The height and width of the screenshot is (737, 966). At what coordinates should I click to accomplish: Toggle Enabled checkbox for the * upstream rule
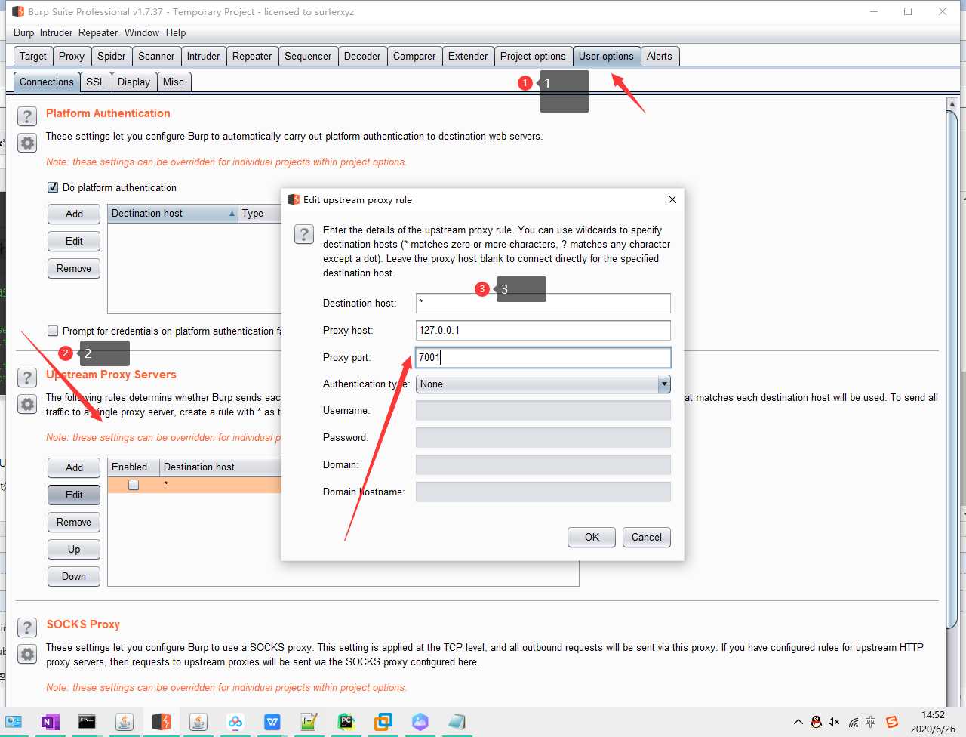click(x=134, y=485)
